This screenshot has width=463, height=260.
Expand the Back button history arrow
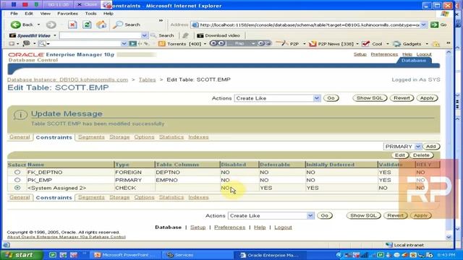38,25
